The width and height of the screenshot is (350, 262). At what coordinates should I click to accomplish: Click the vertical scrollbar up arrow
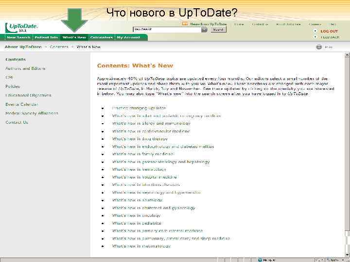click(347, 54)
